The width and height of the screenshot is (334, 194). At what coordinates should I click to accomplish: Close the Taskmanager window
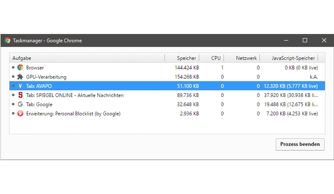(x=324, y=41)
